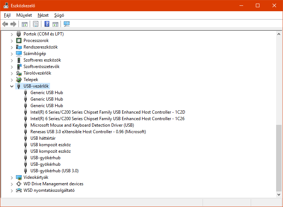
Task: Click the Telepek battery icon
Action: 19,80
